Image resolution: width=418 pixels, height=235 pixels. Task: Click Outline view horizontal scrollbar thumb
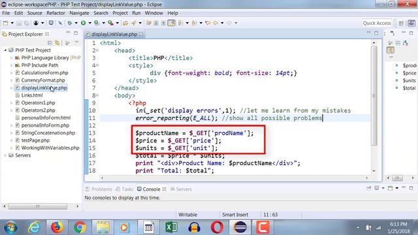click(398, 178)
